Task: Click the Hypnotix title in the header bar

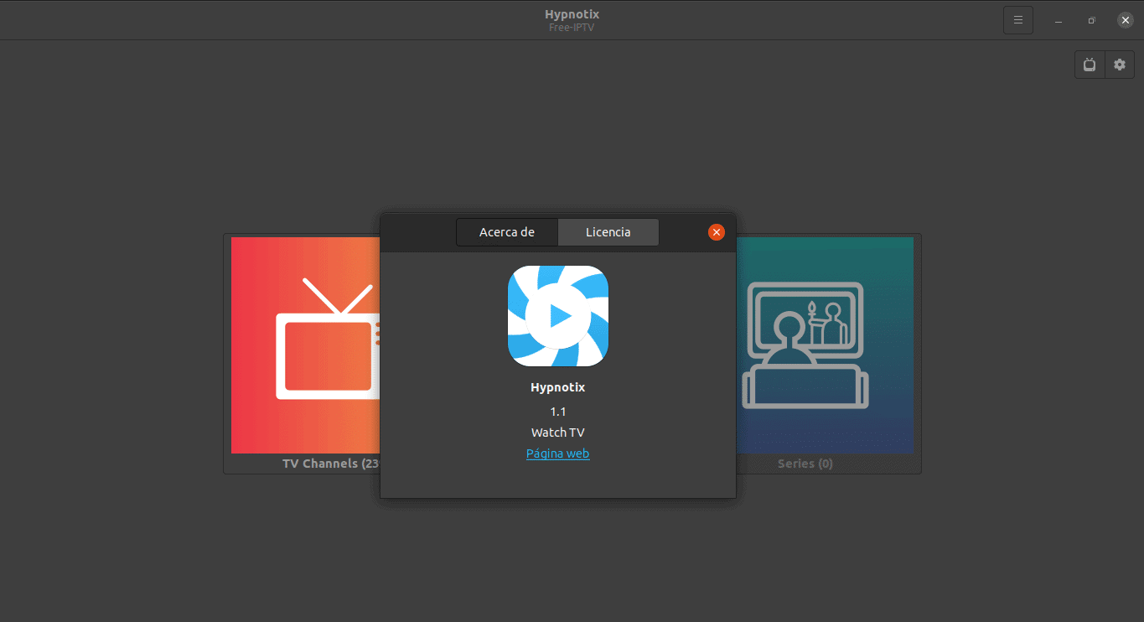Action: (x=572, y=13)
